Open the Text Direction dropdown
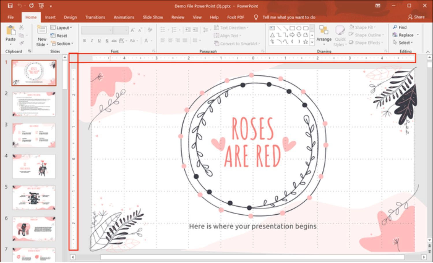The width and height of the screenshot is (433, 263). tap(231, 28)
